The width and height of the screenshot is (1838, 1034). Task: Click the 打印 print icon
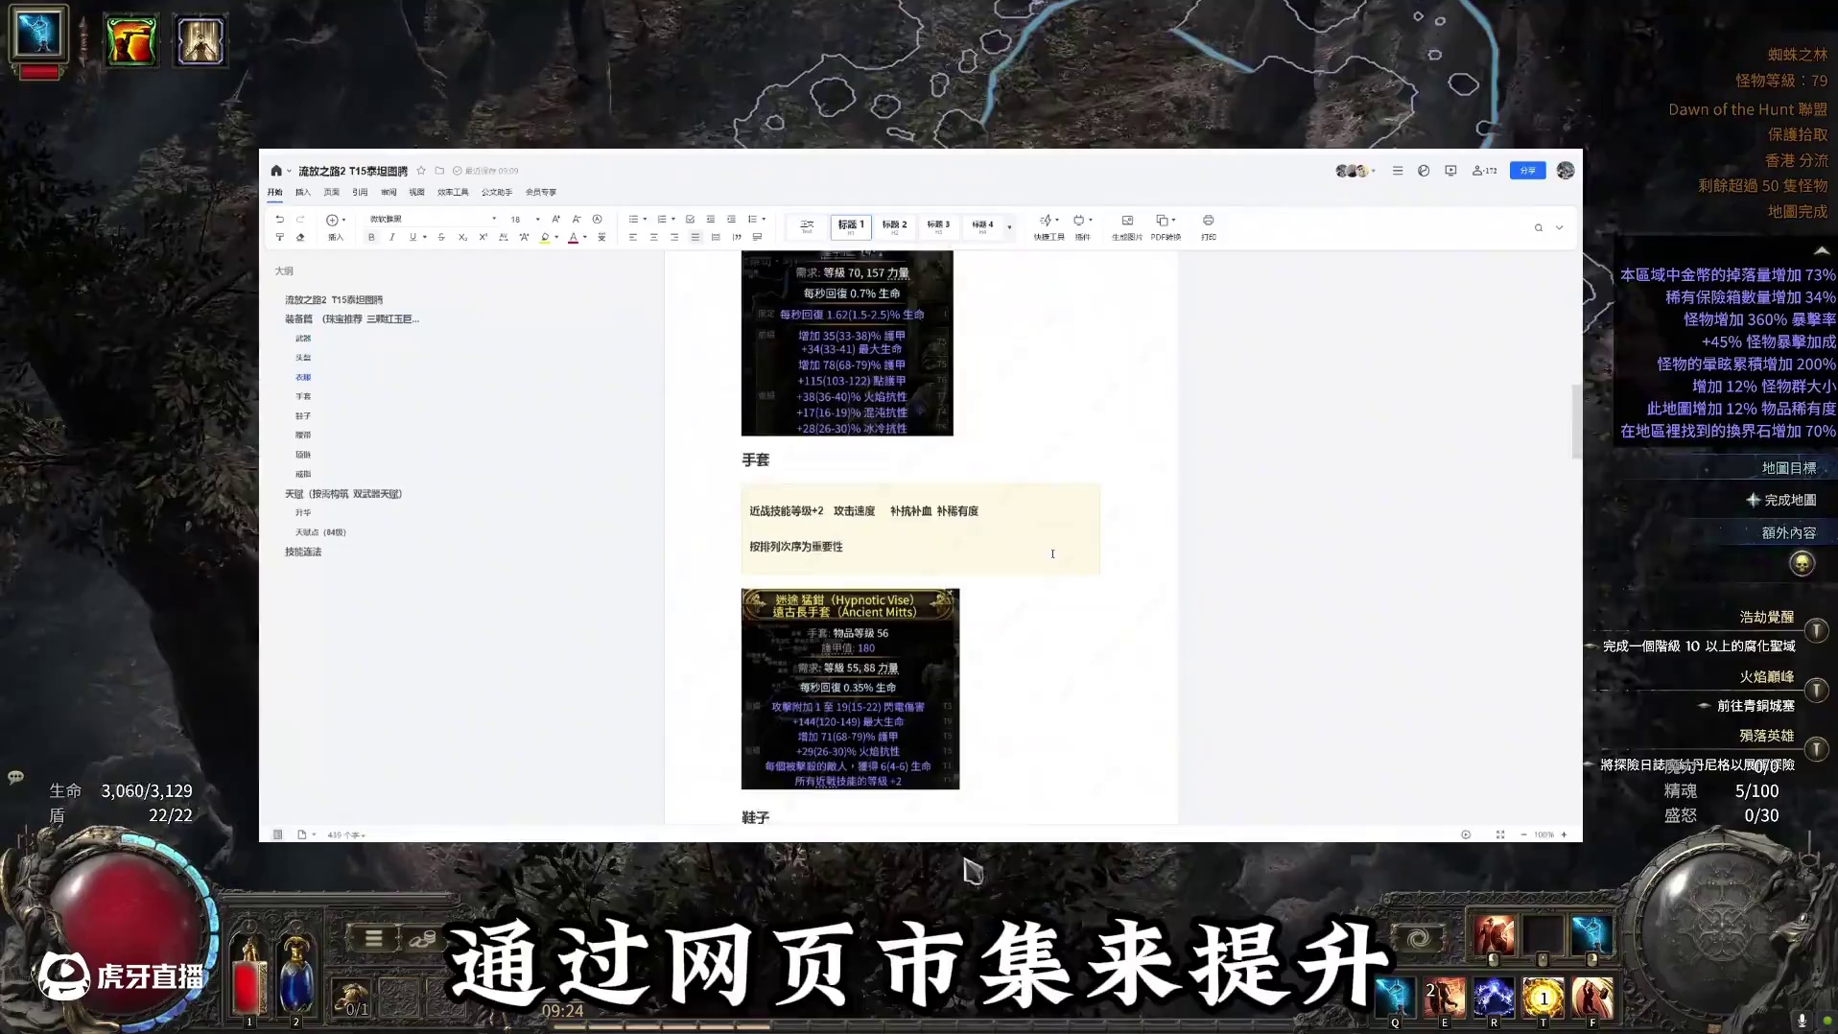coord(1208,227)
